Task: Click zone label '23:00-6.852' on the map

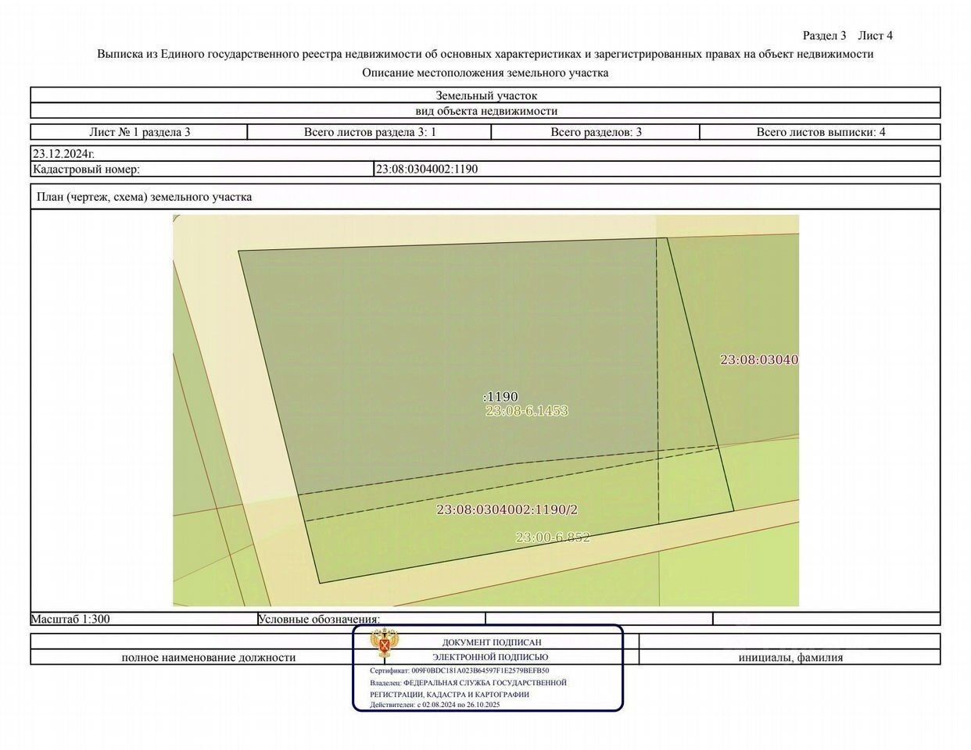Action: coord(553,537)
